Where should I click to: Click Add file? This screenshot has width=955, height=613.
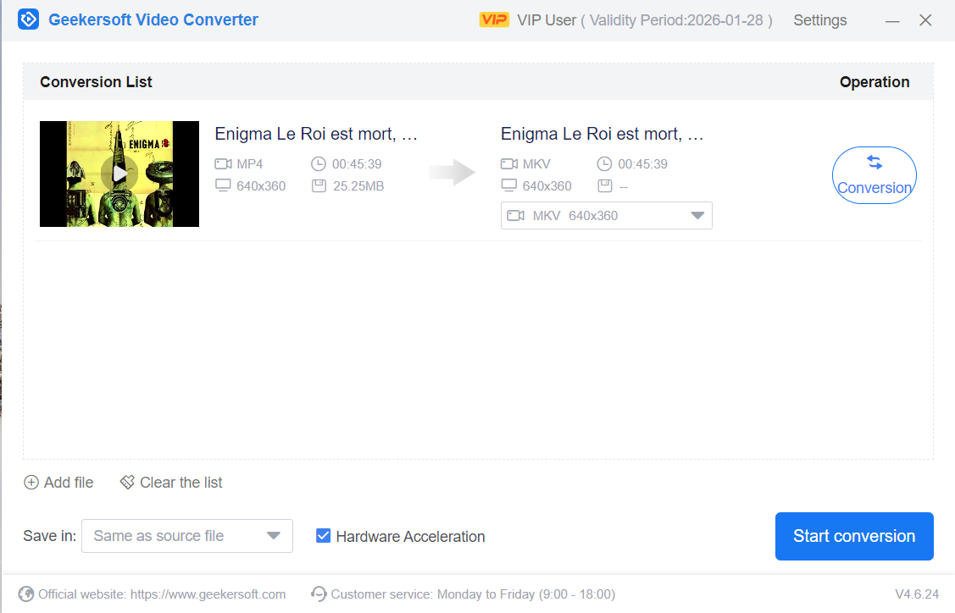point(58,482)
